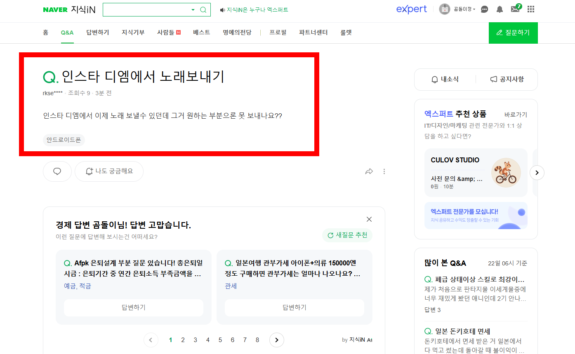Click the share arrow icon
575x354 pixels.
[x=369, y=171]
